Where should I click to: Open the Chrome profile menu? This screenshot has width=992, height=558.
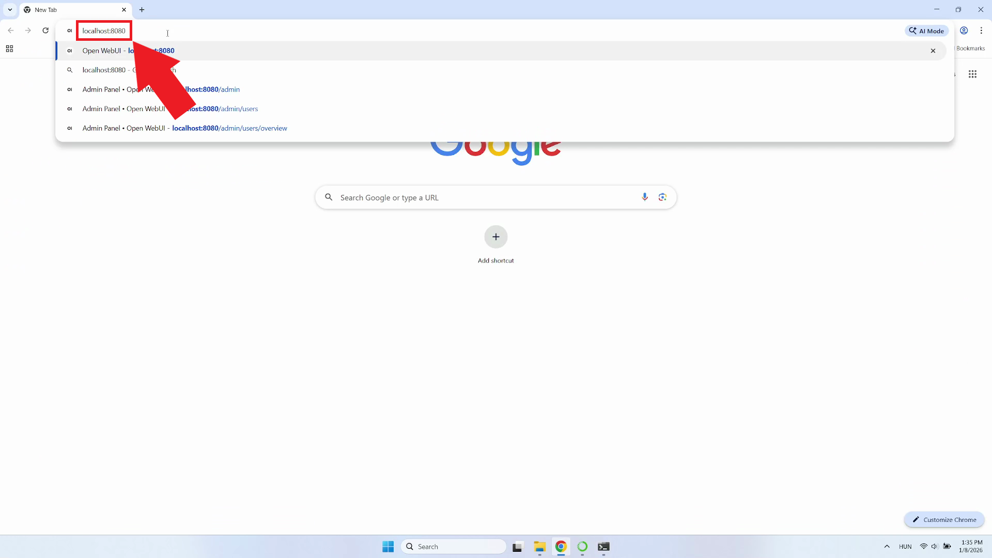[x=964, y=30]
